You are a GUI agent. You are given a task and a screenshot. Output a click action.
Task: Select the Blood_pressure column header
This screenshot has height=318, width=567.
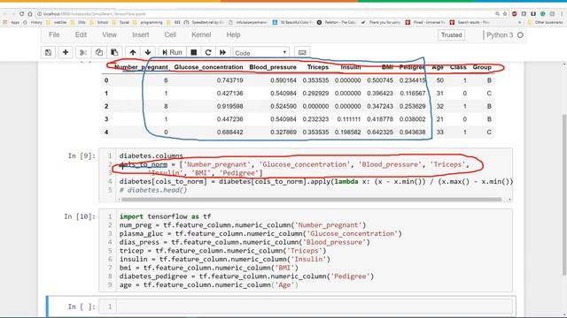pyautogui.click(x=273, y=67)
